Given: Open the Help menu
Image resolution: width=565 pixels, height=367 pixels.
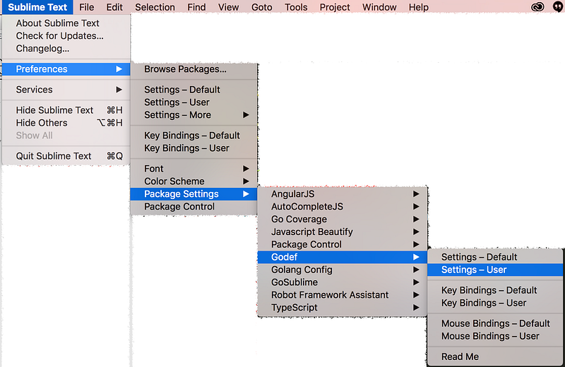Looking at the screenshot, I should (x=419, y=7).
